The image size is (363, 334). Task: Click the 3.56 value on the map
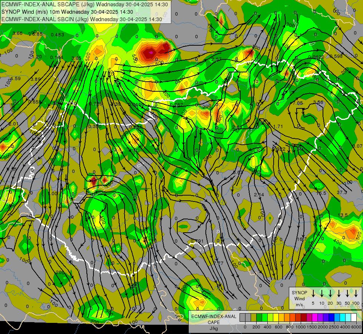tap(318, 102)
